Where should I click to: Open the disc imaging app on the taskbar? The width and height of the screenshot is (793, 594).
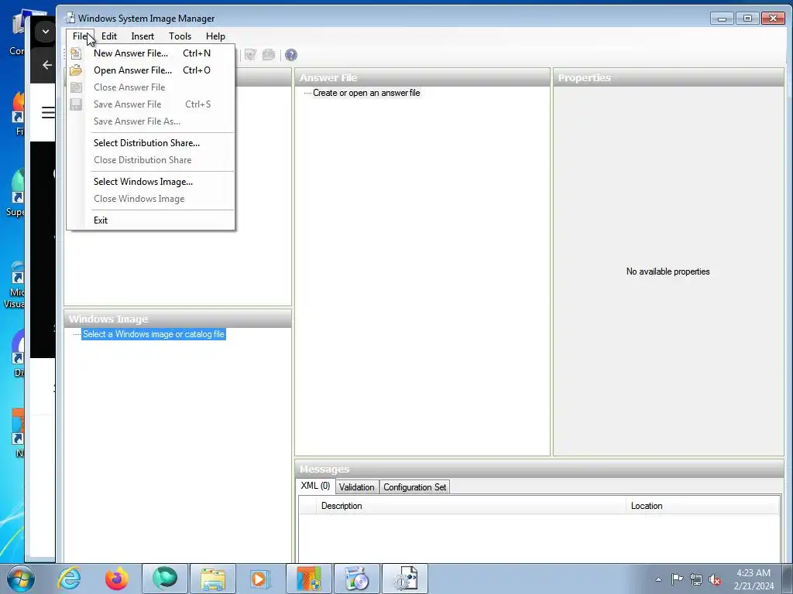[356, 579]
